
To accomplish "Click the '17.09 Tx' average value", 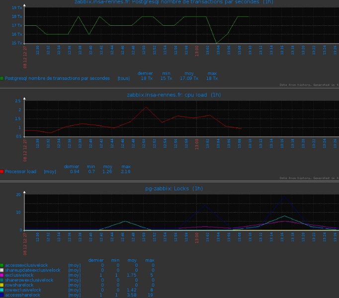I will [189, 78].
